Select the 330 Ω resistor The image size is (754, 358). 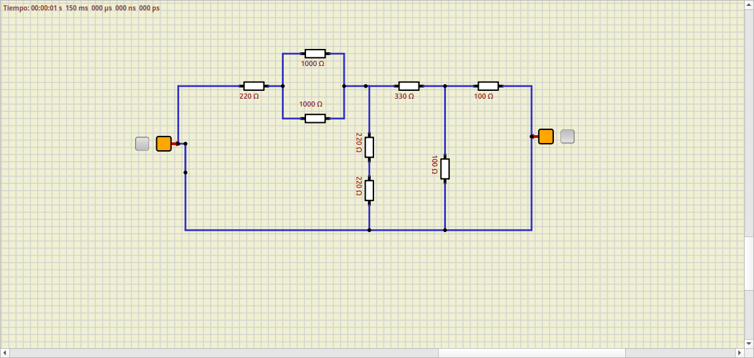pyautogui.click(x=409, y=86)
